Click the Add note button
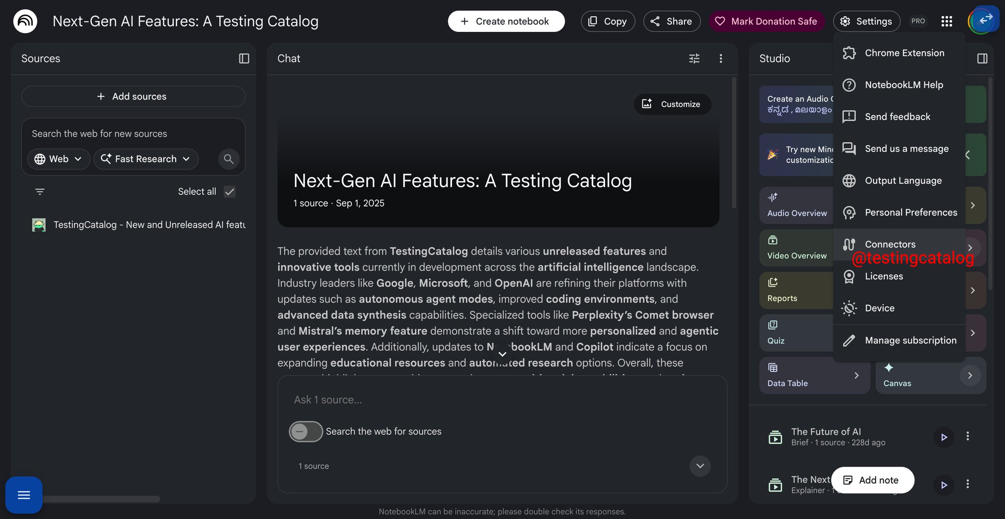1005x519 pixels. (873, 480)
